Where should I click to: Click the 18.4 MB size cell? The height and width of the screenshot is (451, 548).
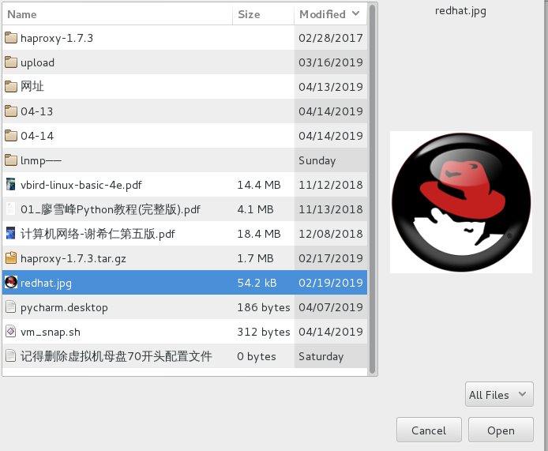pyautogui.click(x=259, y=234)
